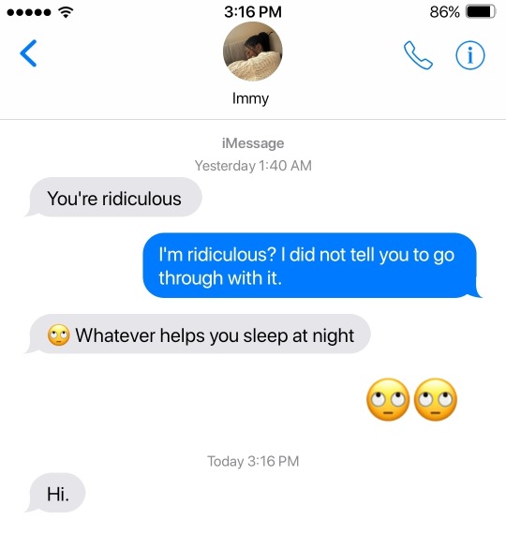Tap the "Yesterday 1:40 AM" timestamp
This screenshot has height=535, width=506.
[x=253, y=166]
